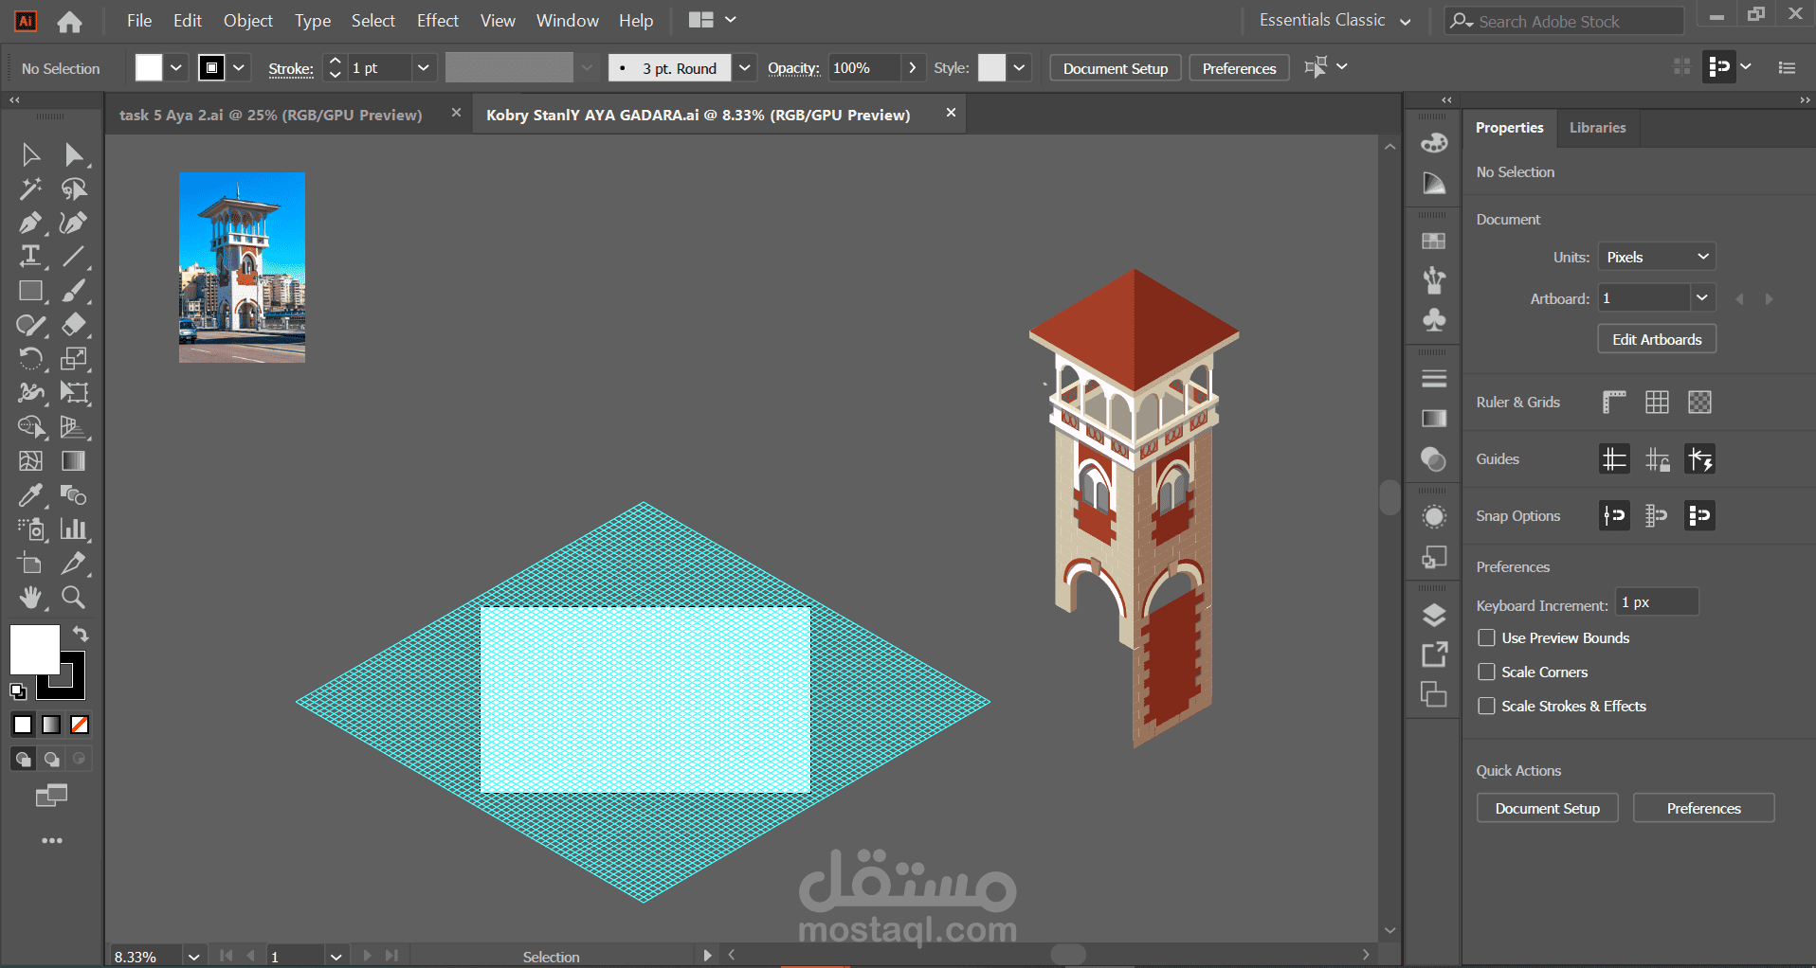Image resolution: width=1816 pixels, height=968 pixels.
Task: Select the Gradient tool
Action: 74,461
